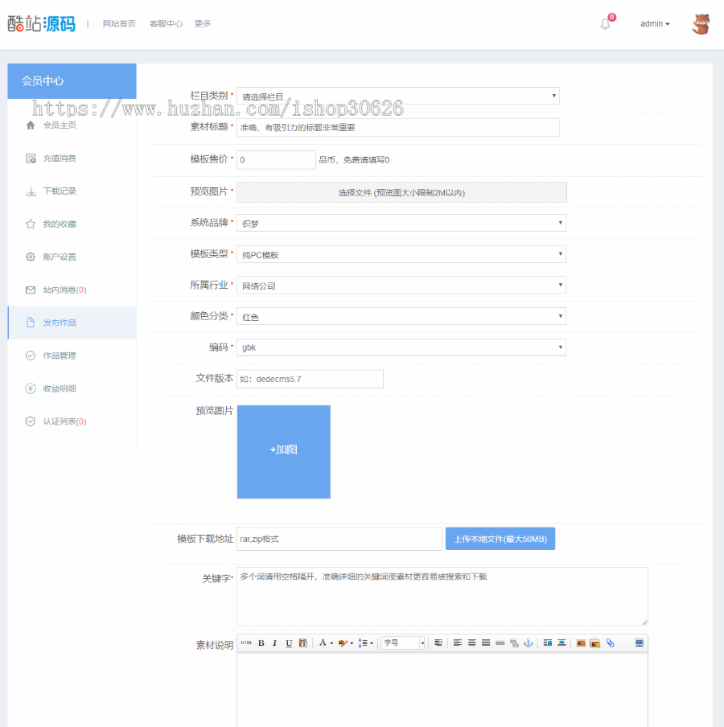Center-align text in the description editor
This screenshot has height=727, width=724.
pyautogui.click(x=471, y=643)
